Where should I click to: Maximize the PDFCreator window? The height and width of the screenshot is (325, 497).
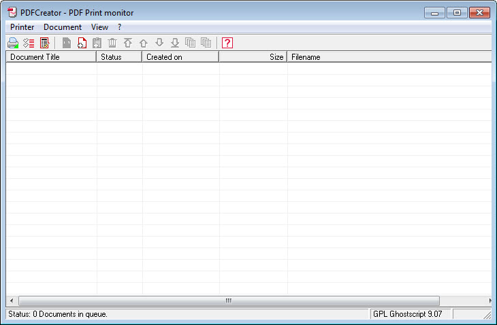click(457, 13)
